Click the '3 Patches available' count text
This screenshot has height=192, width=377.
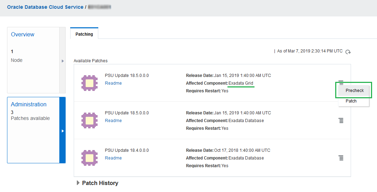tap(30, 115)
